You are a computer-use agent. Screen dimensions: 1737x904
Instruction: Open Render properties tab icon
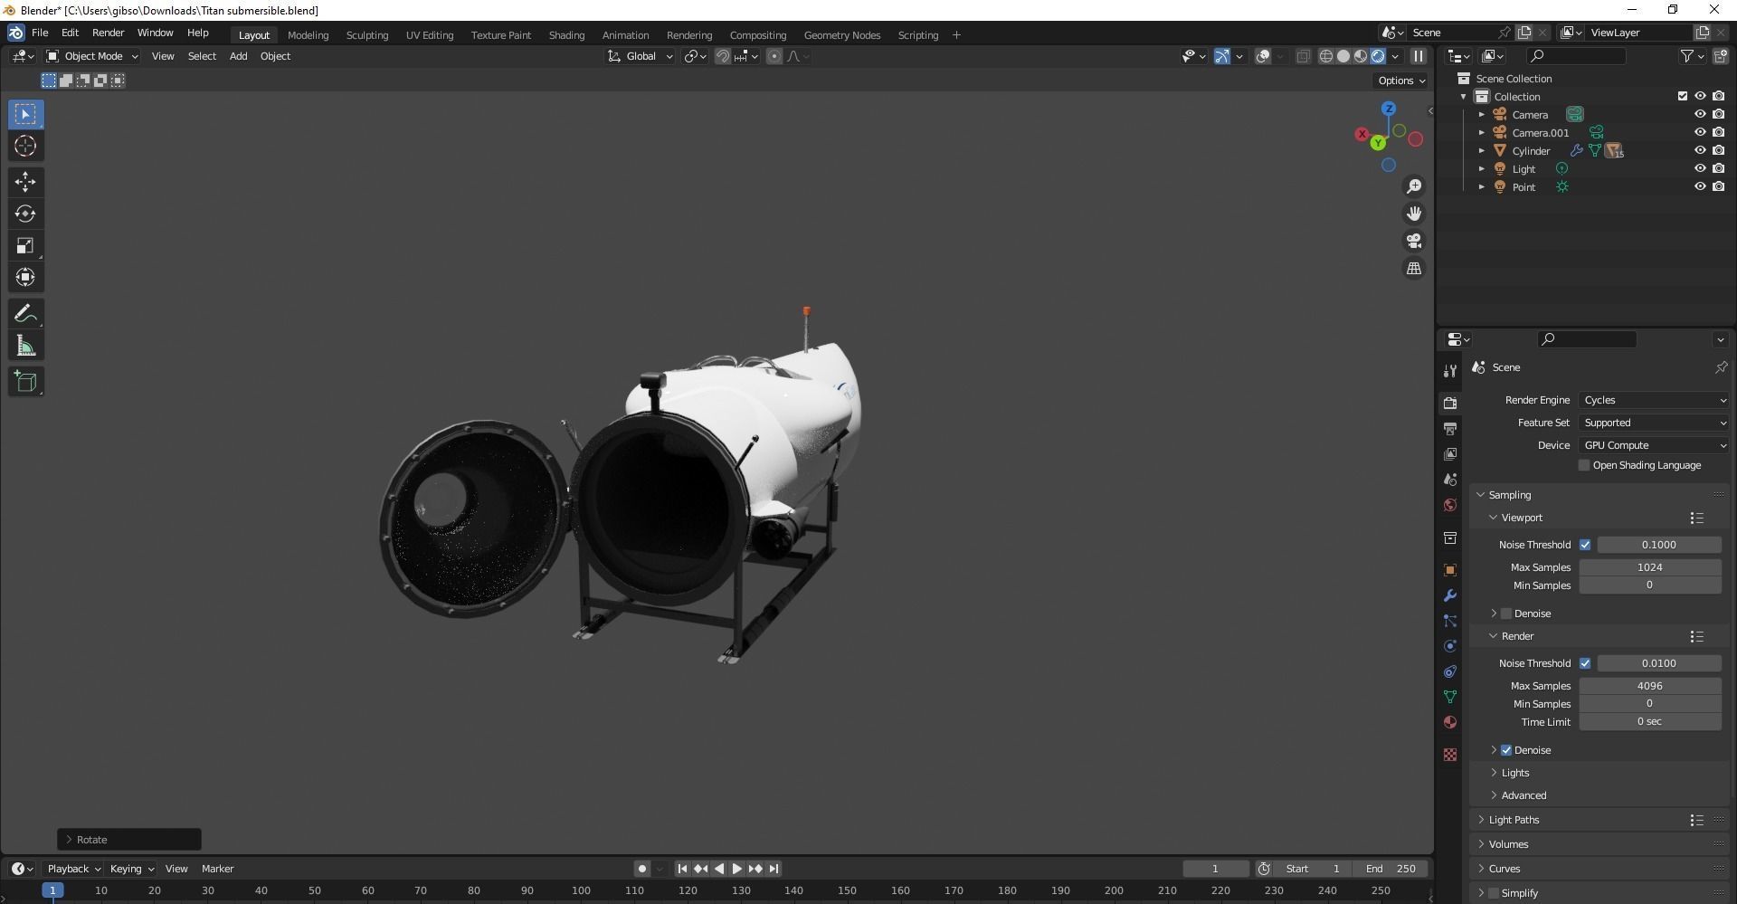coord(1450,403)
